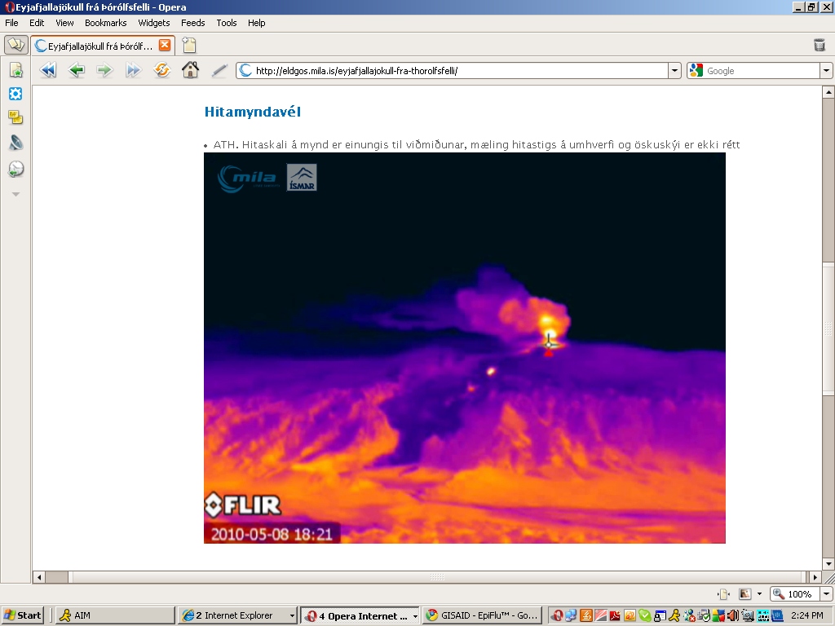835x626 pixels.
Task: Click horizontal scrollbar right arrow
Action: (815, 577)
